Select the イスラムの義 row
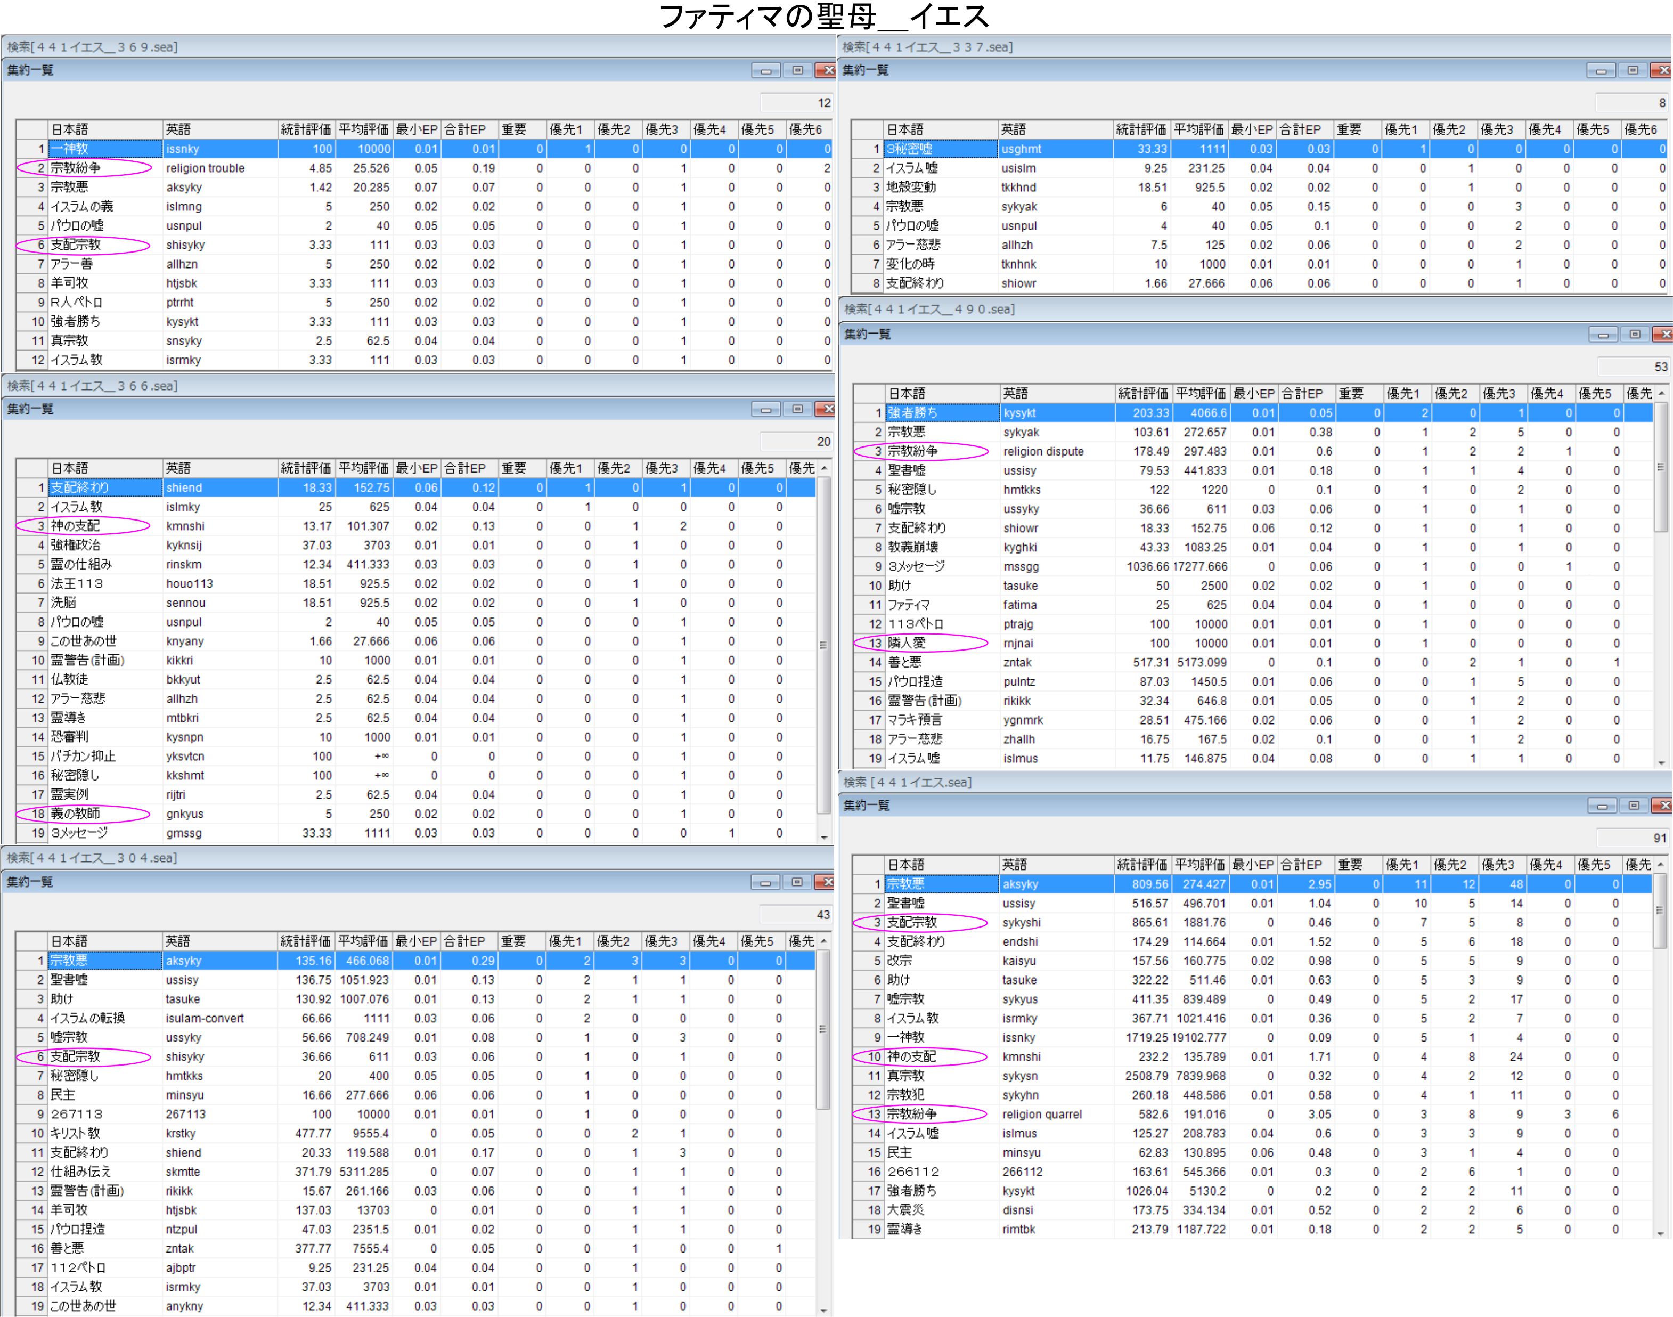This screenshot has width=1673, height=1317. 424,207
